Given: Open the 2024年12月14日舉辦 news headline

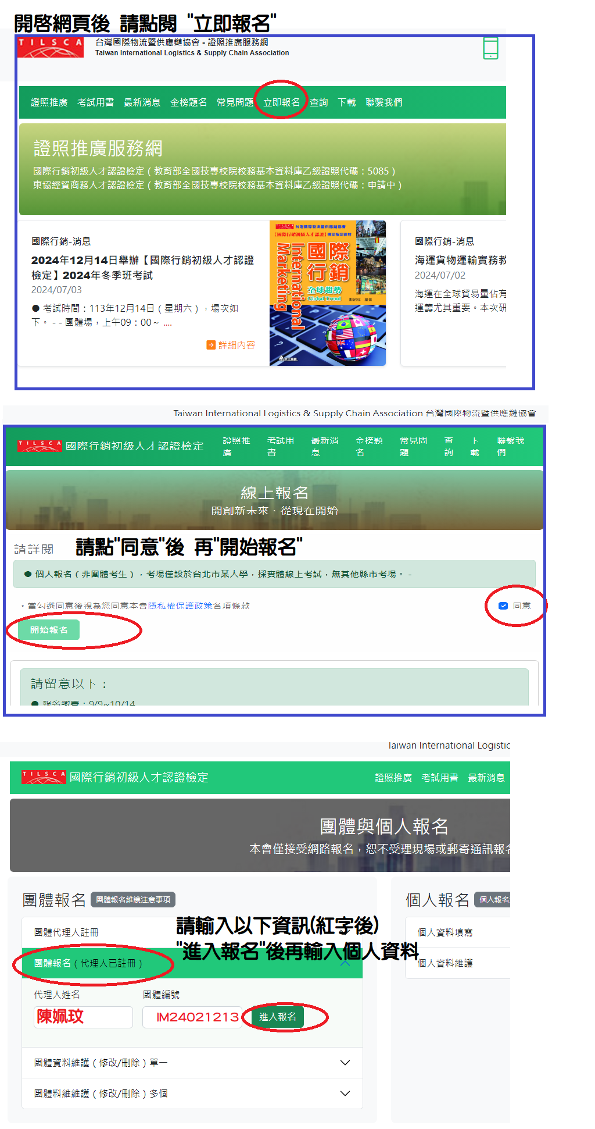Looking at the screenshot, I should (x=142, y=268).
